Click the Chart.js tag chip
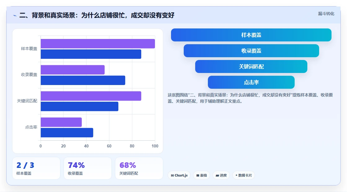Screen dimensions: 347x192 pyautogui.click(x=179, y=175)
